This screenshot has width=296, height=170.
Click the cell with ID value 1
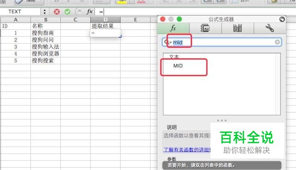16,33
